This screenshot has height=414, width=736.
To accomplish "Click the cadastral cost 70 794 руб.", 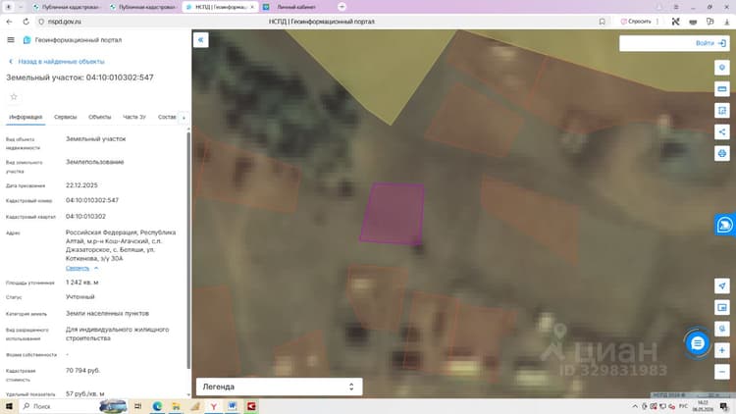I will point(82,371).
